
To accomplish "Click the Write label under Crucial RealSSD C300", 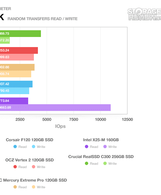I will (112, 163).
